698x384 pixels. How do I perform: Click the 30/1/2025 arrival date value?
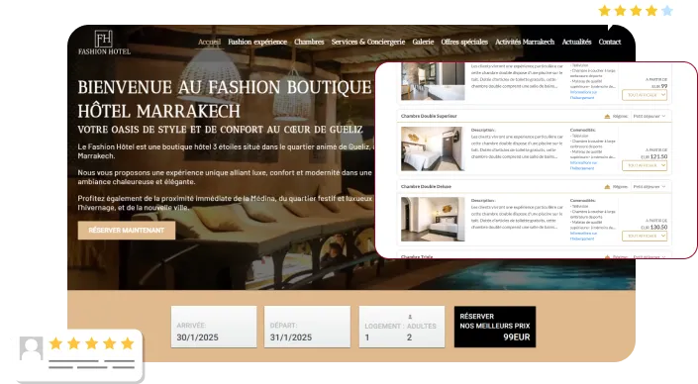[197, 337]
